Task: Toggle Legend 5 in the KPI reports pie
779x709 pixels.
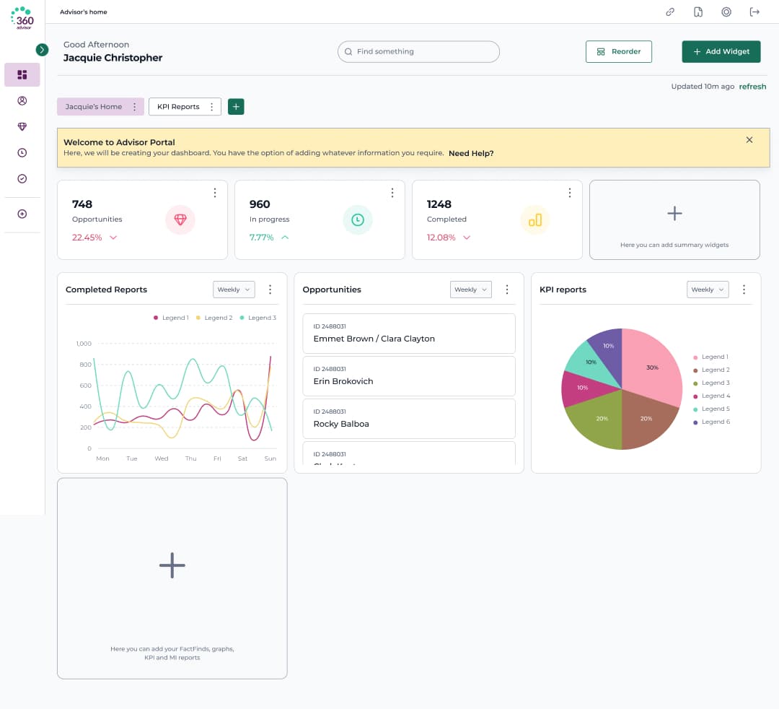Action: (x=711, y=409)
